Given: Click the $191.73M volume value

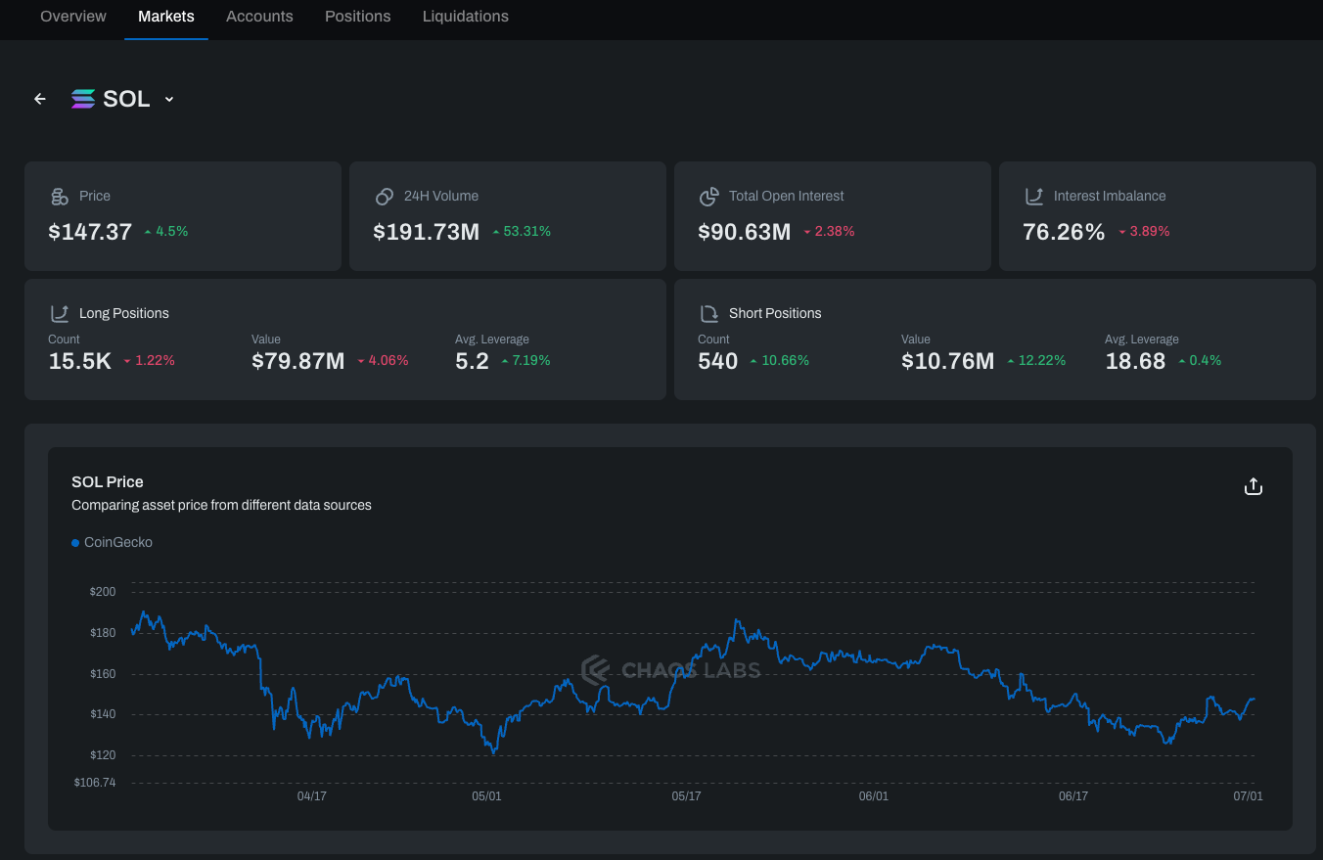Looking at the screenshot, I should click(x=427, y=232).
